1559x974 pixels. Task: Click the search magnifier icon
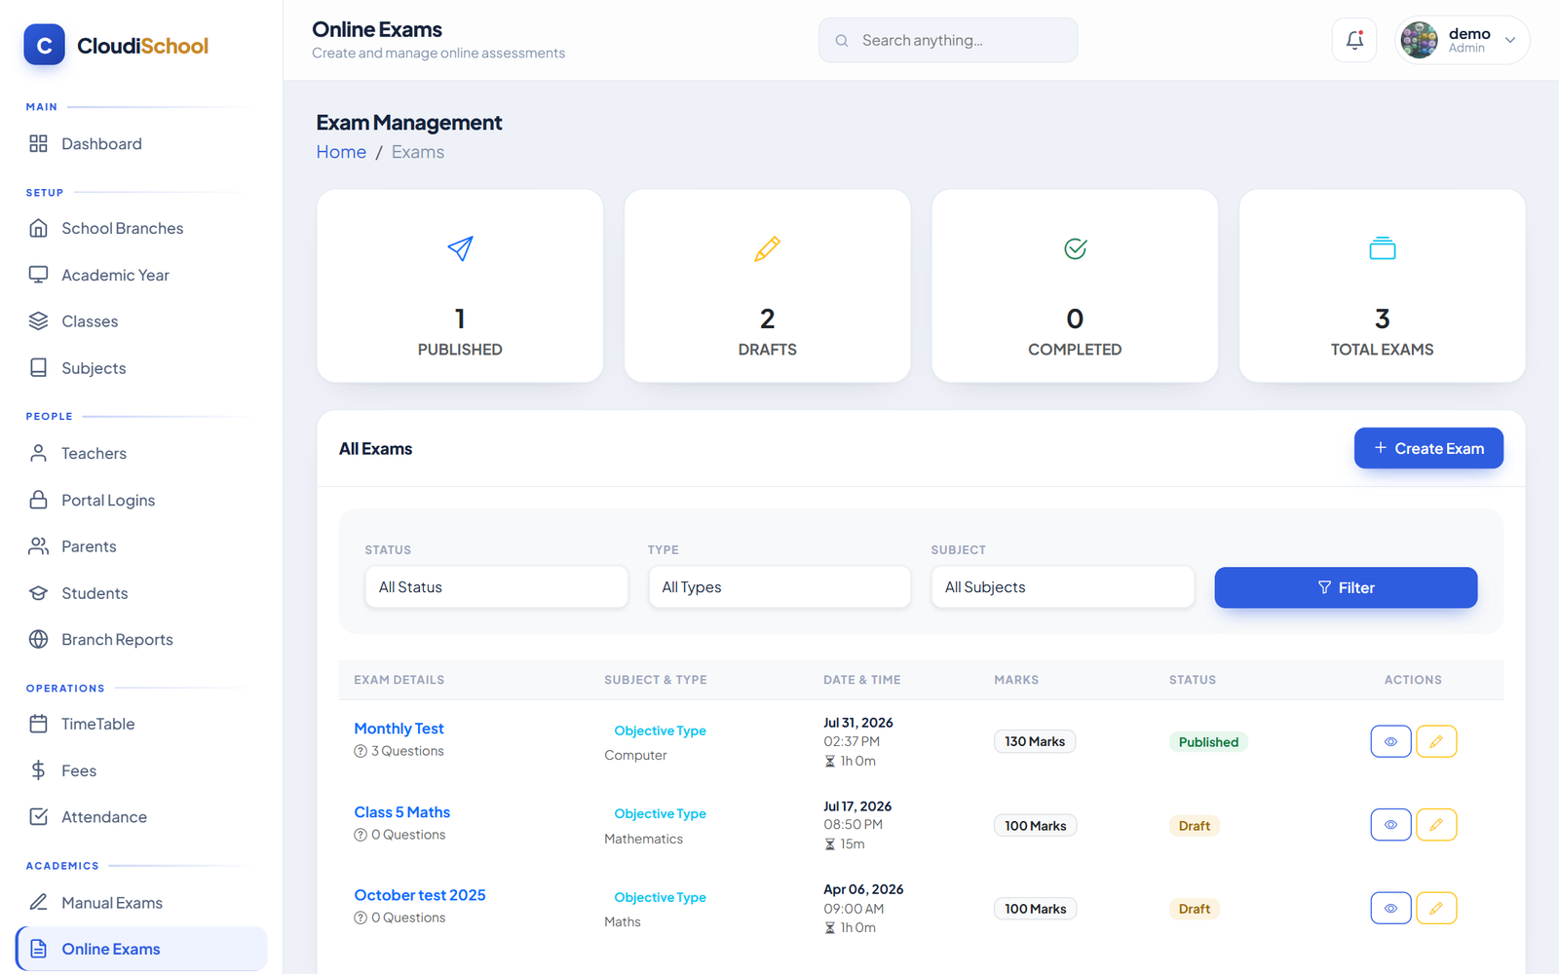point(842,40)
